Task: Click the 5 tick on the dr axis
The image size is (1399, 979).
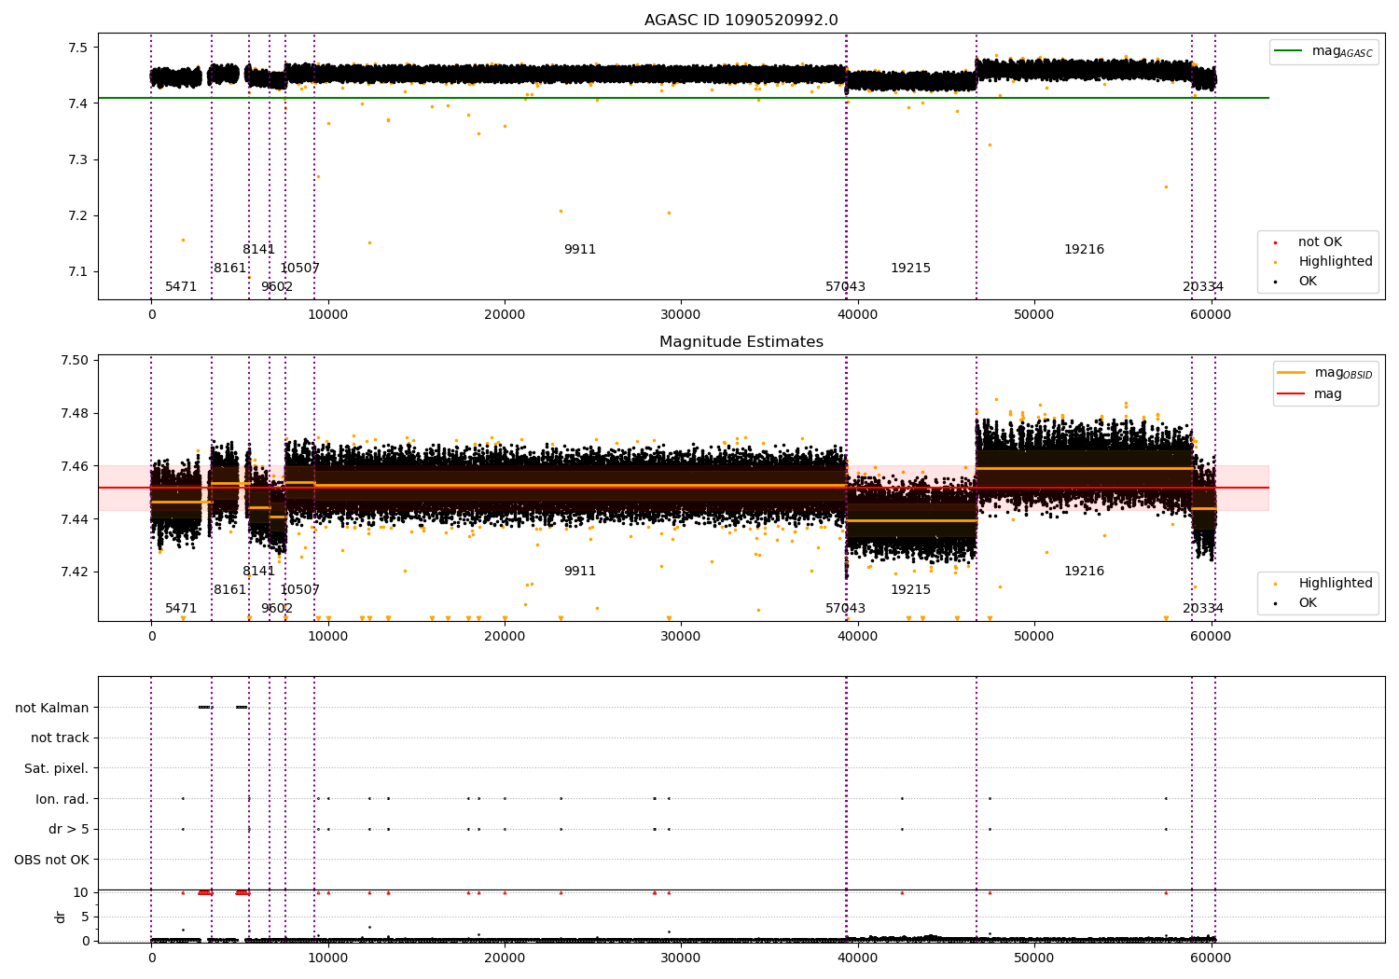Action: [85, 917]
